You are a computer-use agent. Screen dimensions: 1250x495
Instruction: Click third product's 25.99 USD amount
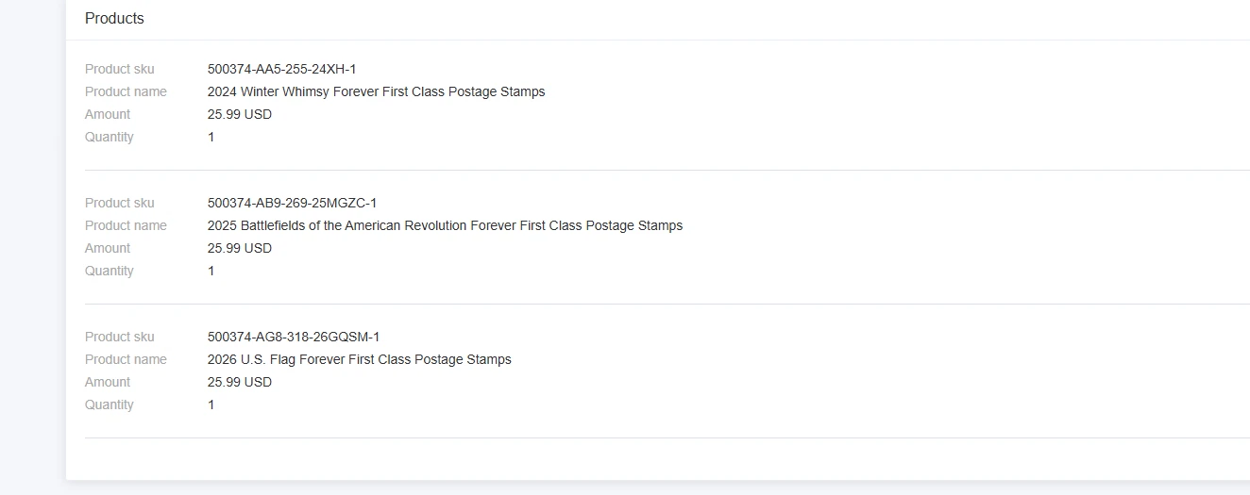tap(240, 382)
